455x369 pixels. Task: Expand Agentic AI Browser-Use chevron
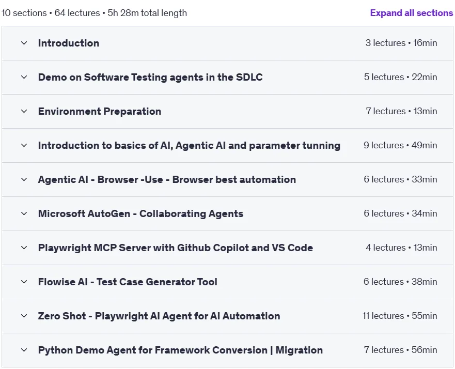[24, 179]
